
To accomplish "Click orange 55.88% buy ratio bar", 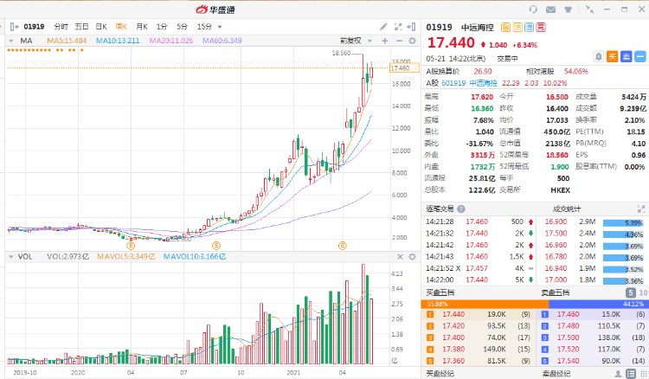I will coord(485,304).
